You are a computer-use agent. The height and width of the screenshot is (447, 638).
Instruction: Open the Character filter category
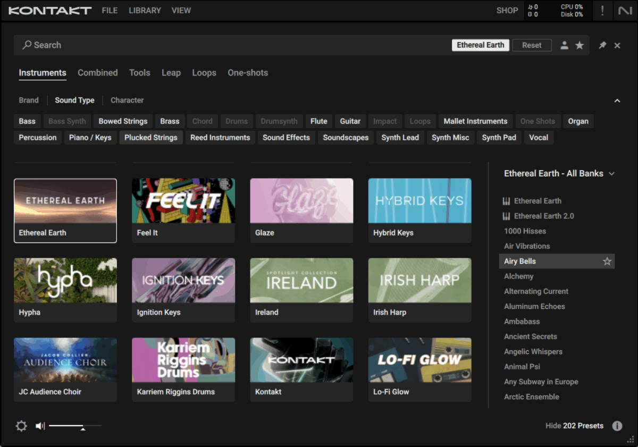pos(127,100)
